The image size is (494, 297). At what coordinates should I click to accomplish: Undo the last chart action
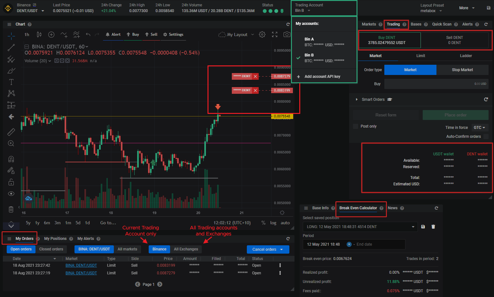[88, 34]
